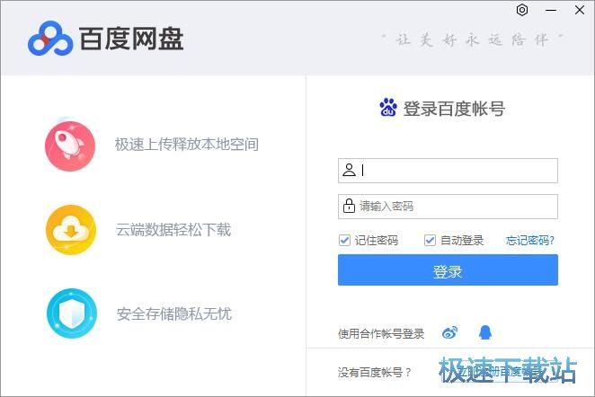This screenshot has width=595, height=397.
Task: Click the 使用合作帐号登录 label
Action: [x=381, y=333]
